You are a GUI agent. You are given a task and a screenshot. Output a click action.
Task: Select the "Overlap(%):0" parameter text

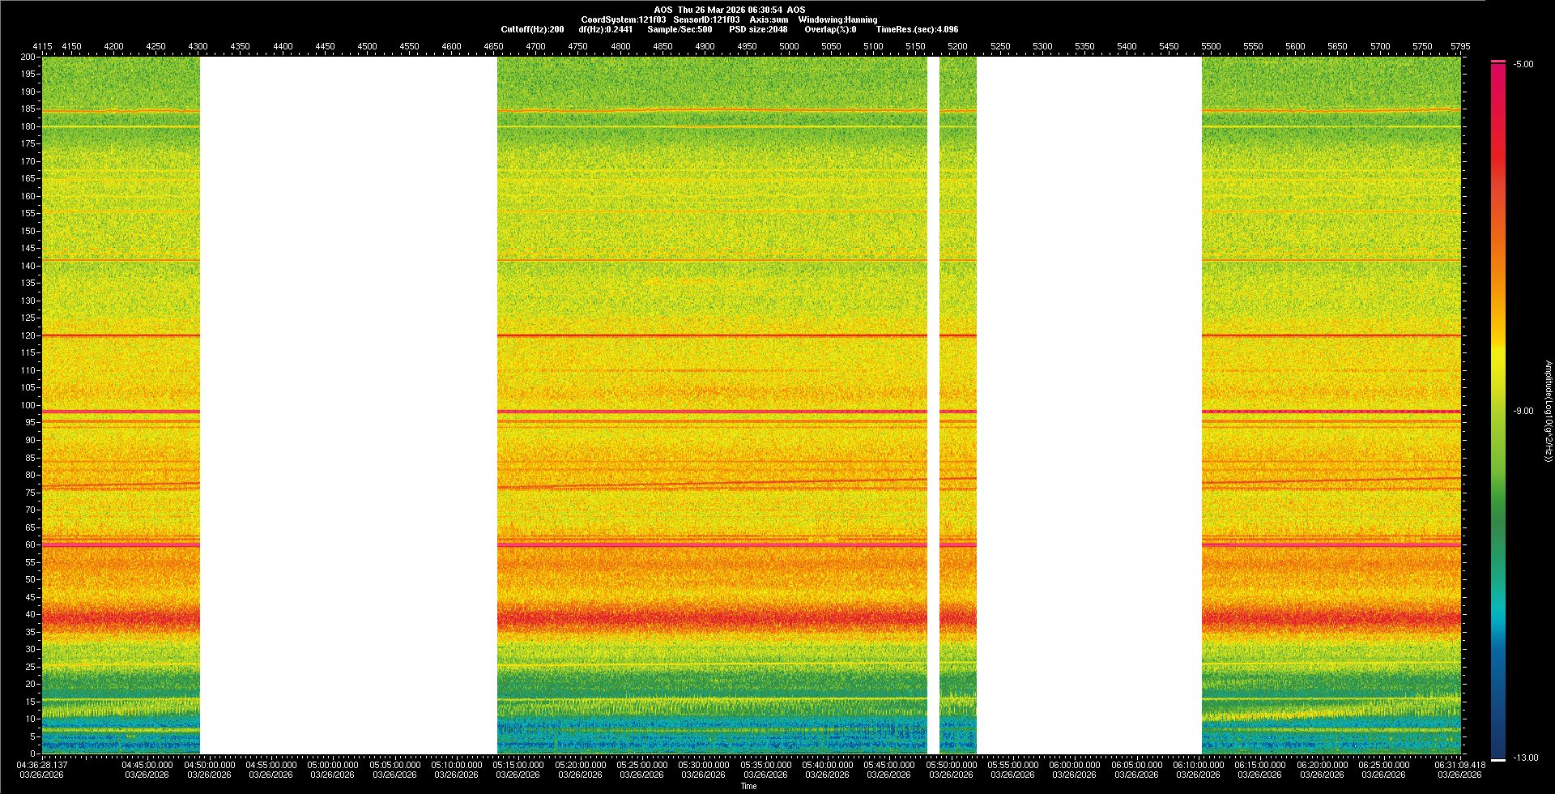coord(830,29)
